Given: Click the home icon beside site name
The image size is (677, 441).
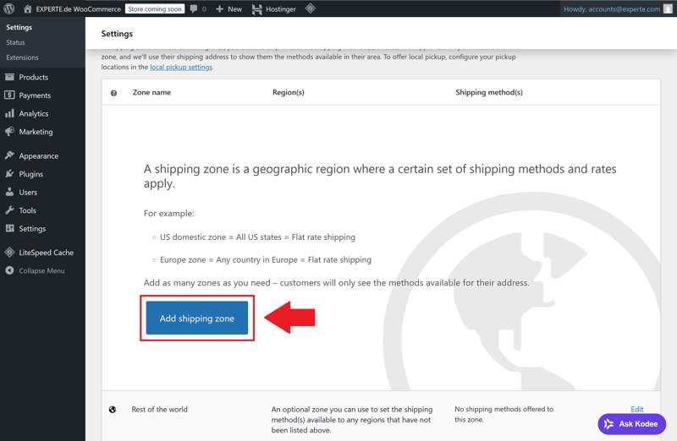Looking at the screenshot, I should [x=27, y=8].
